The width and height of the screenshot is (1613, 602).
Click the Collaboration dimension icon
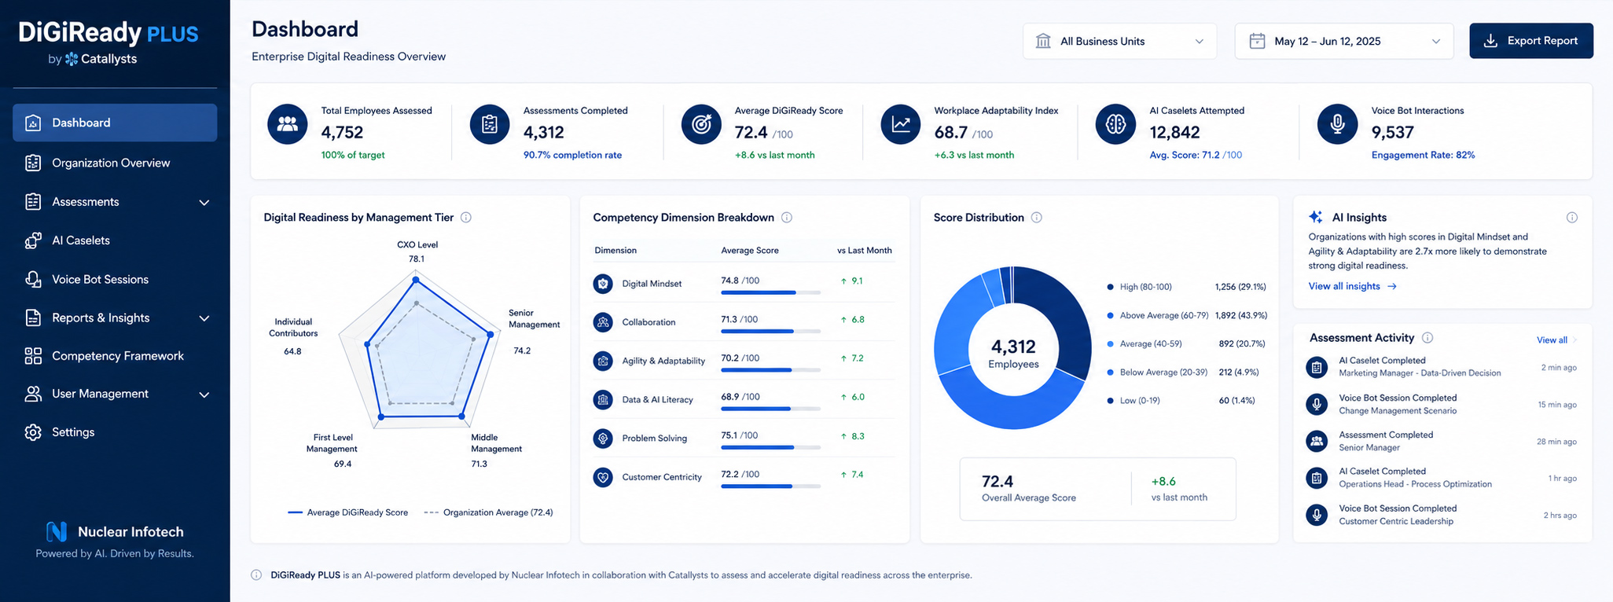tap(603, 322)
